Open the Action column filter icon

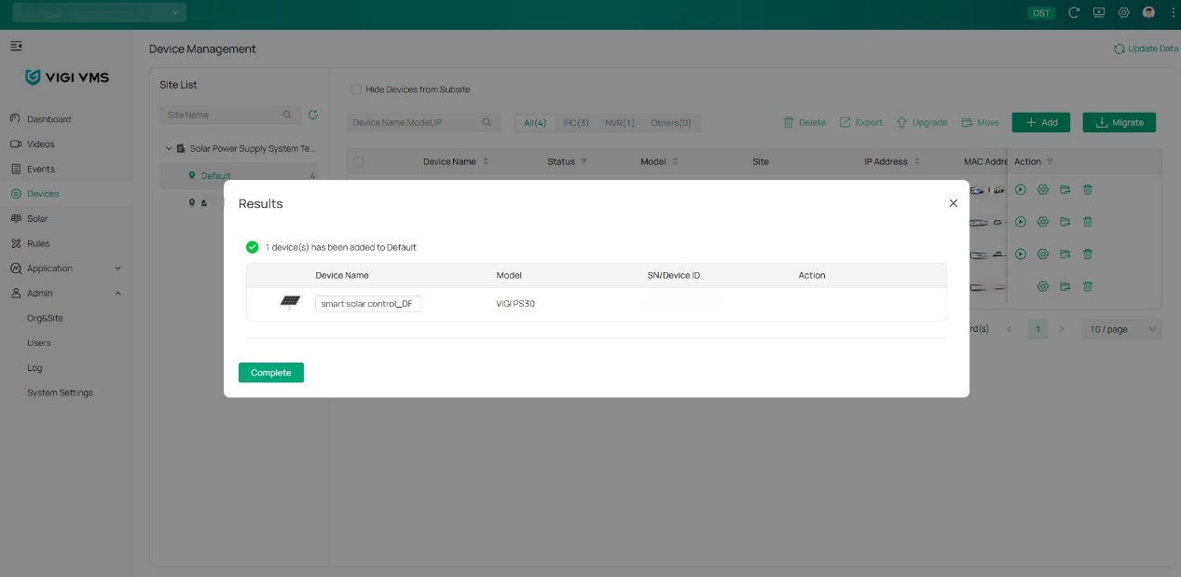click(1050, 161)
